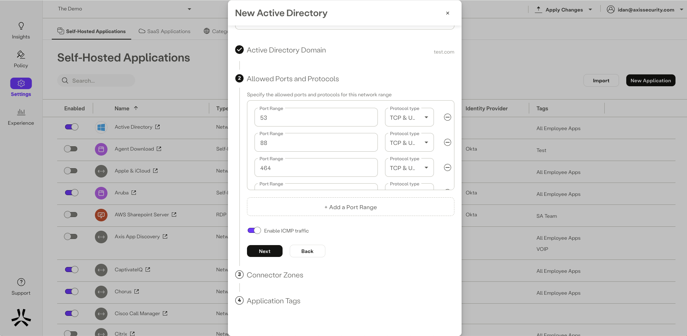Click the user account avatar icon

(x=610, y=9)
